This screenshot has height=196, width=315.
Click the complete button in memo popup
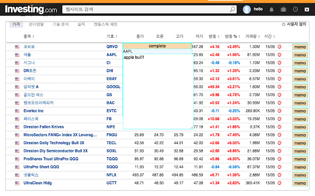157,46
